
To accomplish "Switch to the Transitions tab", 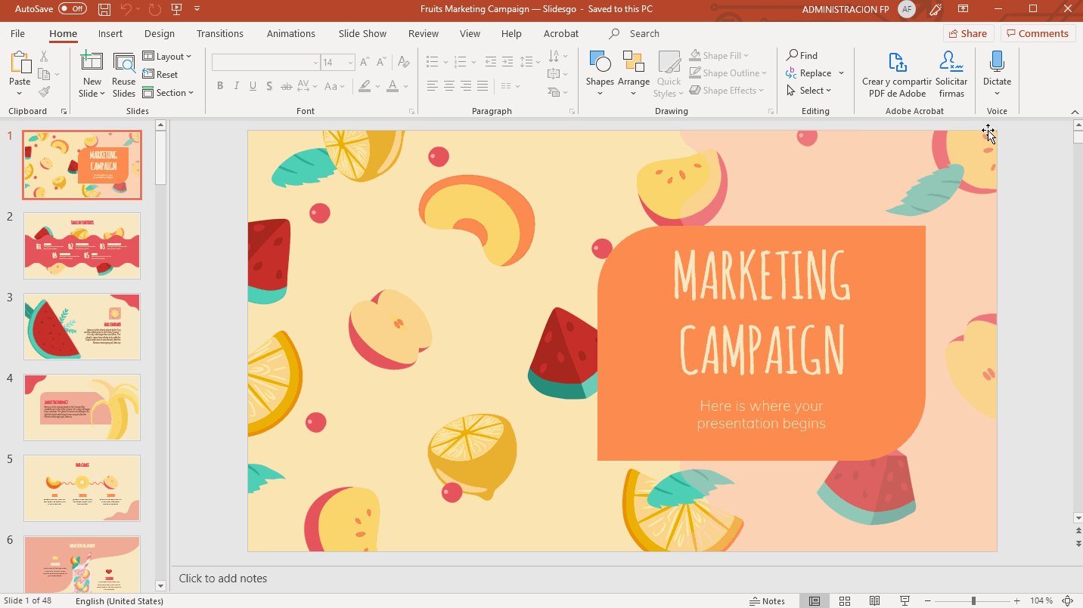I will pos(220,33).
